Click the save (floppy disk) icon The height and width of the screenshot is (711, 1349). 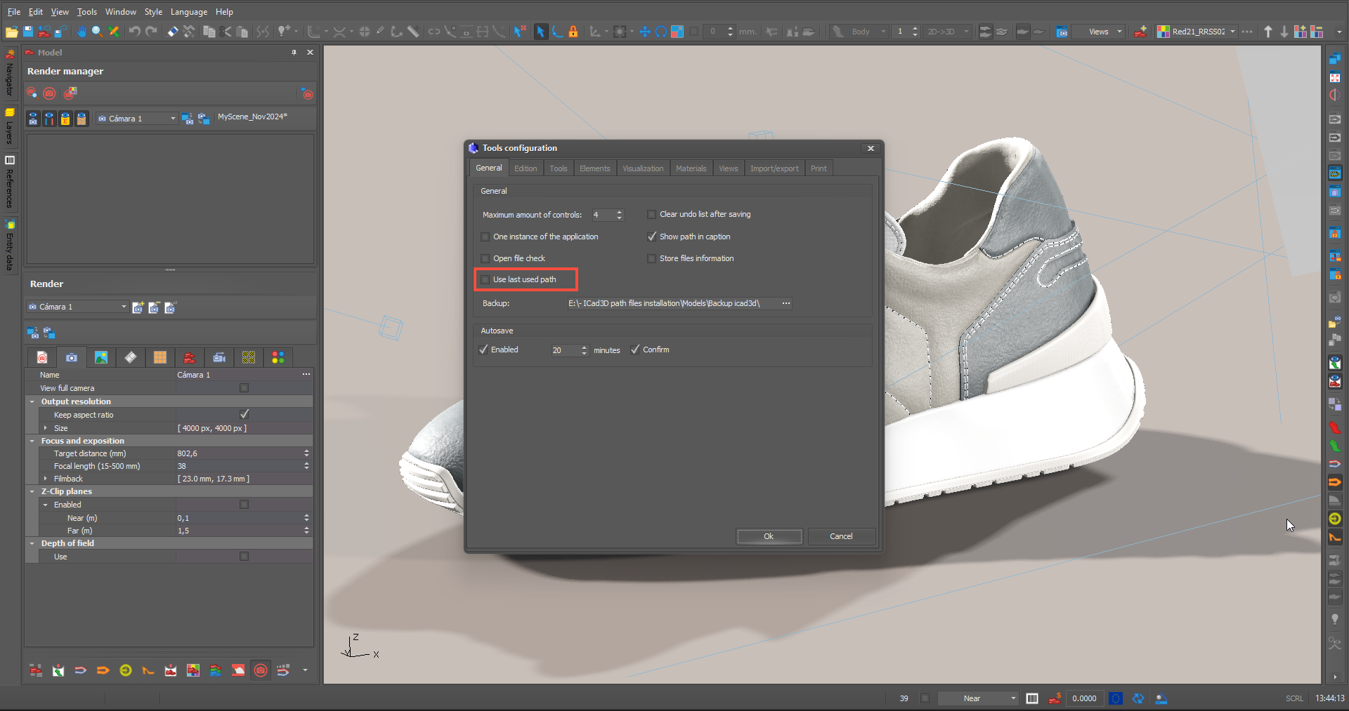28,32
